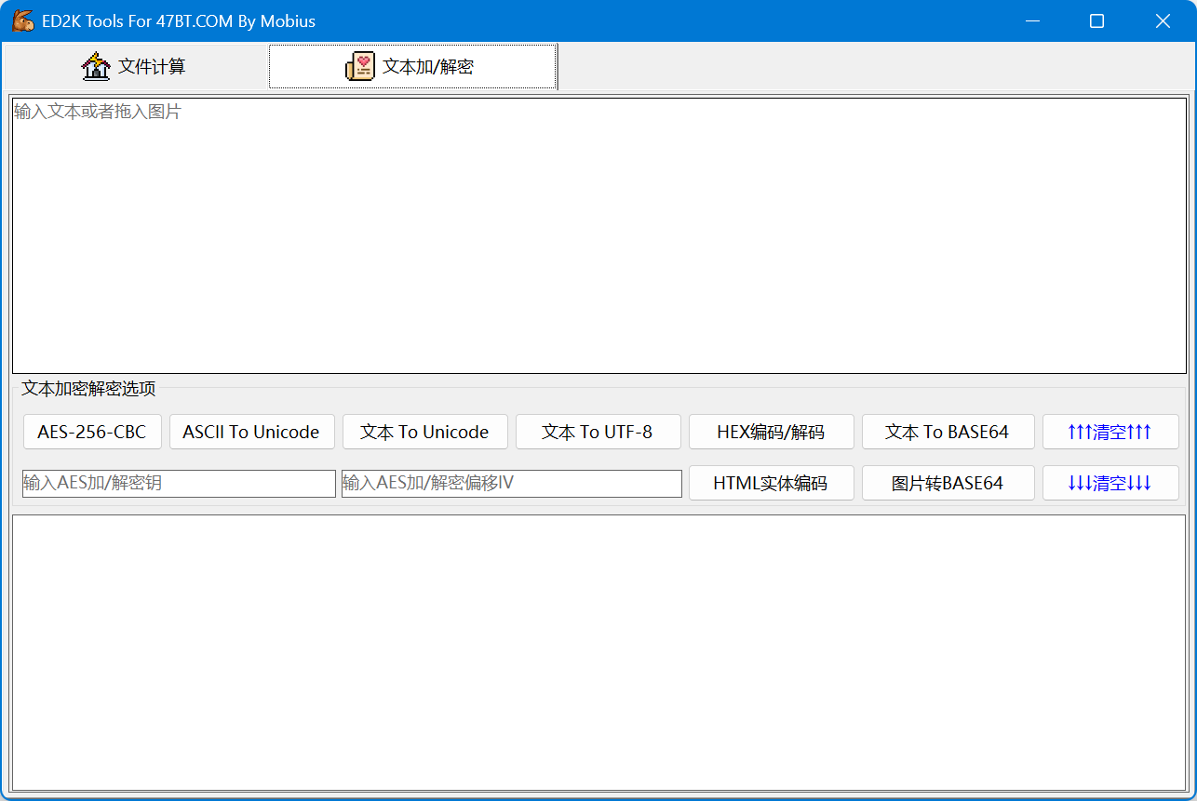Click the house icon on 文件计算 tab
1197x801 pixels.
click(96, 66)
